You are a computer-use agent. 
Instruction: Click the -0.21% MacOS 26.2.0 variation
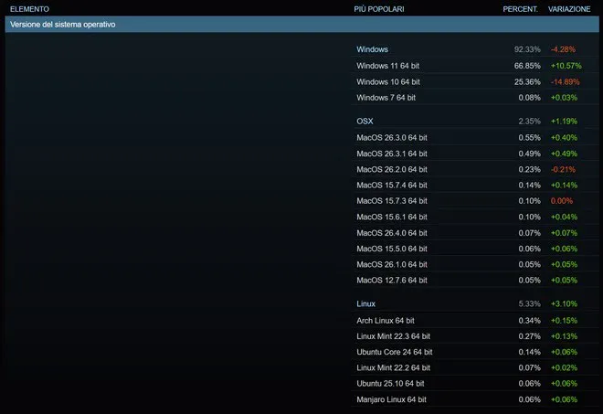[563, 169]
